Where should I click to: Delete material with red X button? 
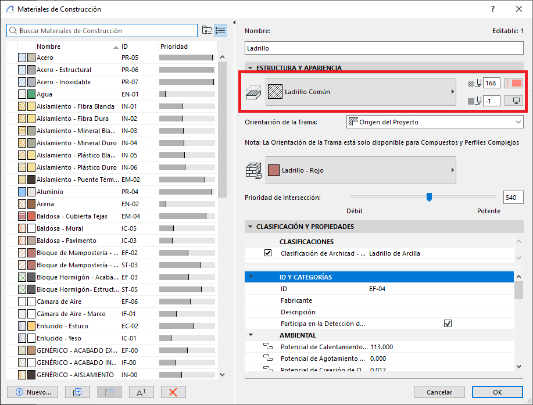tap(173, 392)
